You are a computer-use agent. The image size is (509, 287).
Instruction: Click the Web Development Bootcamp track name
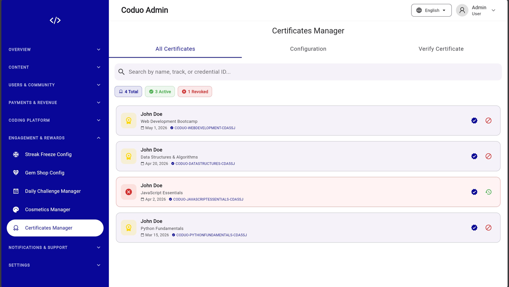[169, 121]
